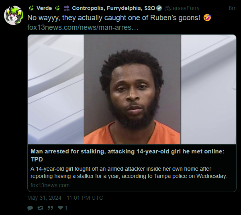Open the mugshot image in link preview
This screenshot has height=215, width=241.
(x=132, y=89)
